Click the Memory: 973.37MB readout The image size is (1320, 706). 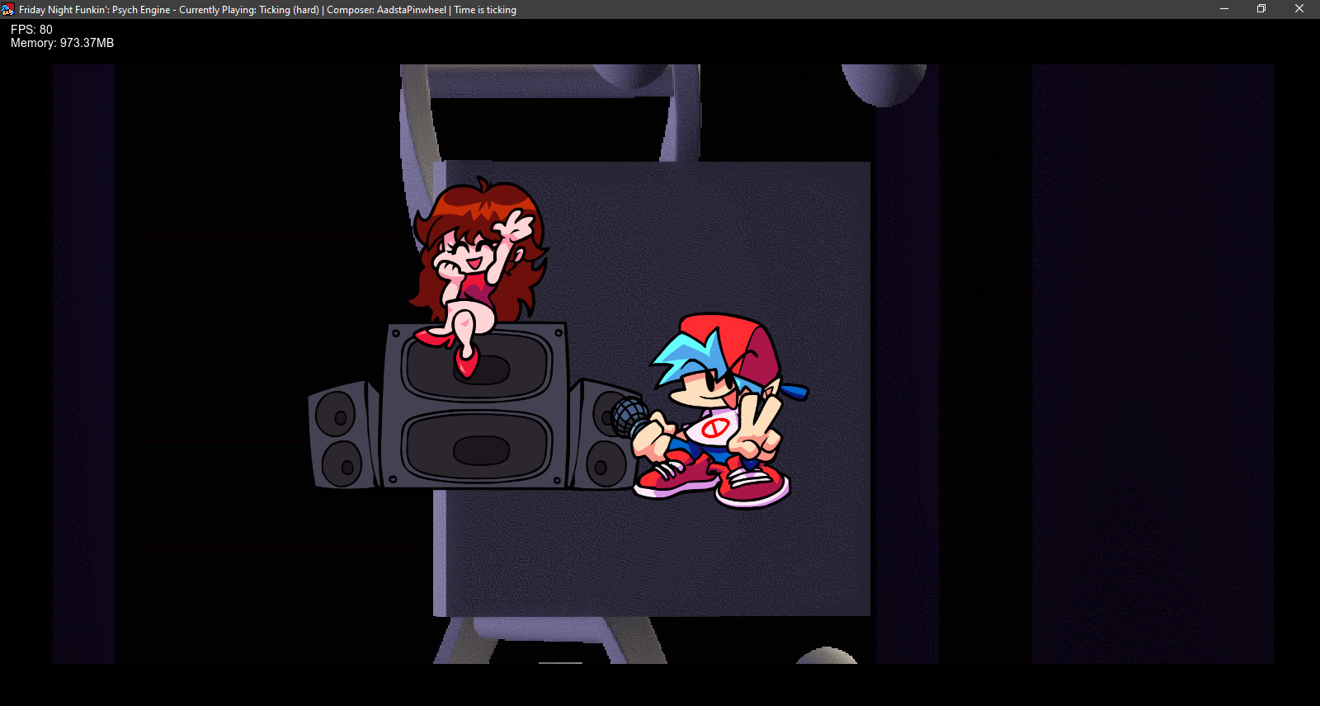tap(62, 43)
